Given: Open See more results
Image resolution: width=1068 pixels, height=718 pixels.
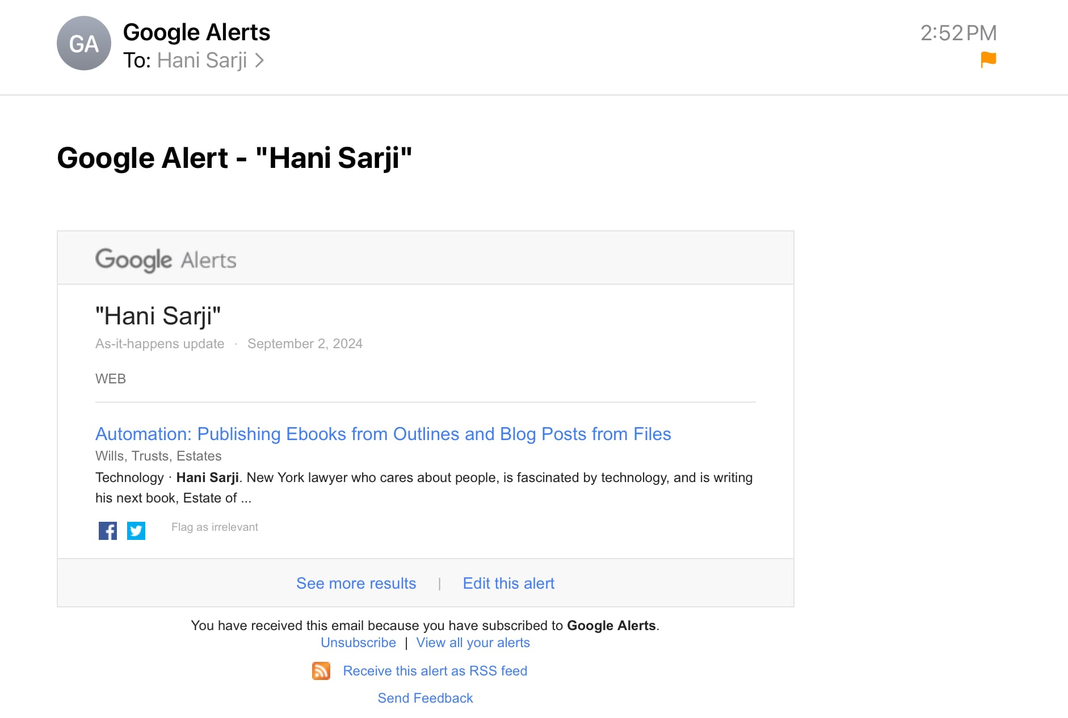Looking at the screenshot, I should (x=356, y=583).
